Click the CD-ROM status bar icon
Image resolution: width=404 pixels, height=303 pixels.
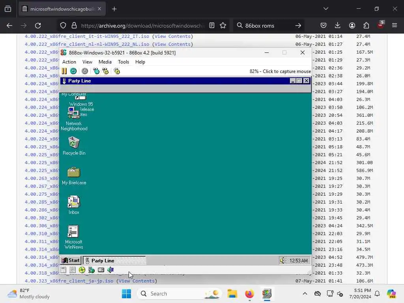pyautogui.click(x=82, y=270)
